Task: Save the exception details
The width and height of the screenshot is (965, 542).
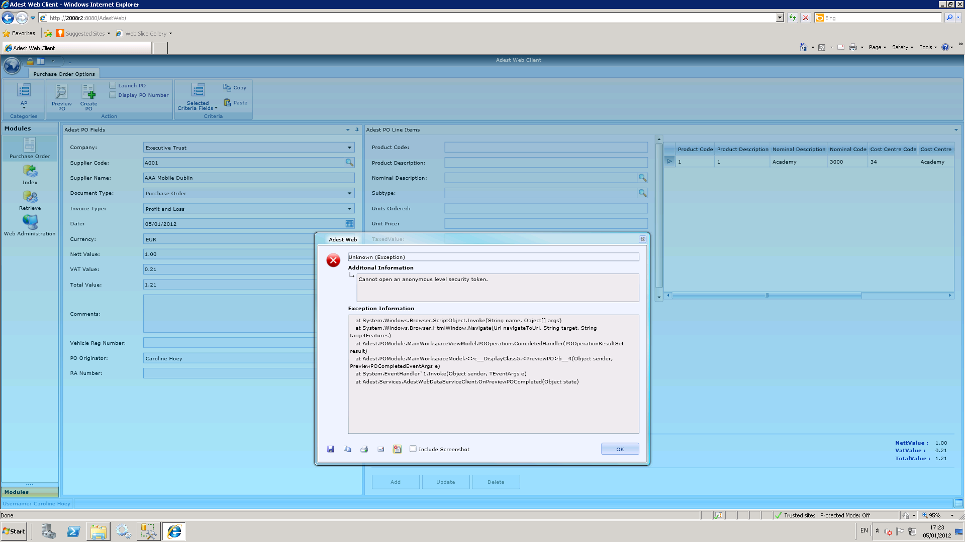Action: click(x=330, y=449)
